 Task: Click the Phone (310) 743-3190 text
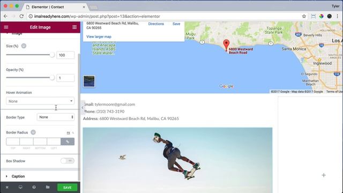point(103,112)
